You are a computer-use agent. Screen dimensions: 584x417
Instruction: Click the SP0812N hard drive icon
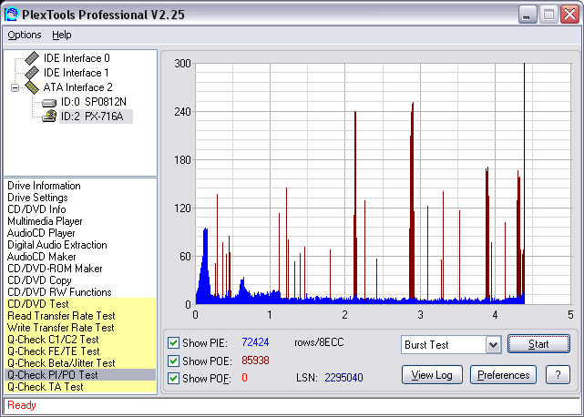click(49, 102)
